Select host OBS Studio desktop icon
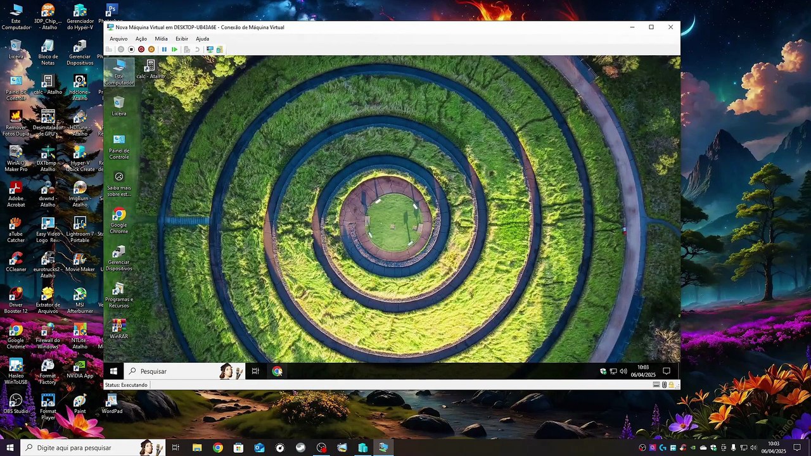The height and width of the screenshot is (456, 811). (16, 404)
